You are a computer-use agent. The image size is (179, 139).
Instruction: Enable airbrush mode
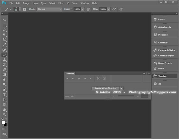pos(114,9)
